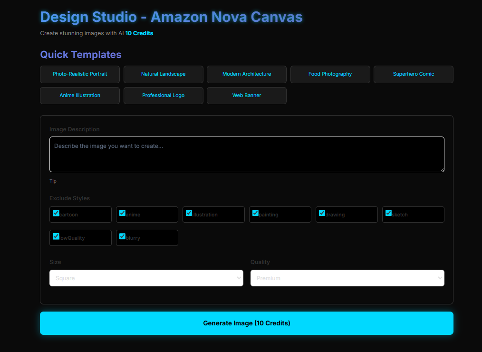Viewport: 482px width, 352px height.
Task: Open the Quality dropdown showing Premium
Action: [x=347, y=278]
